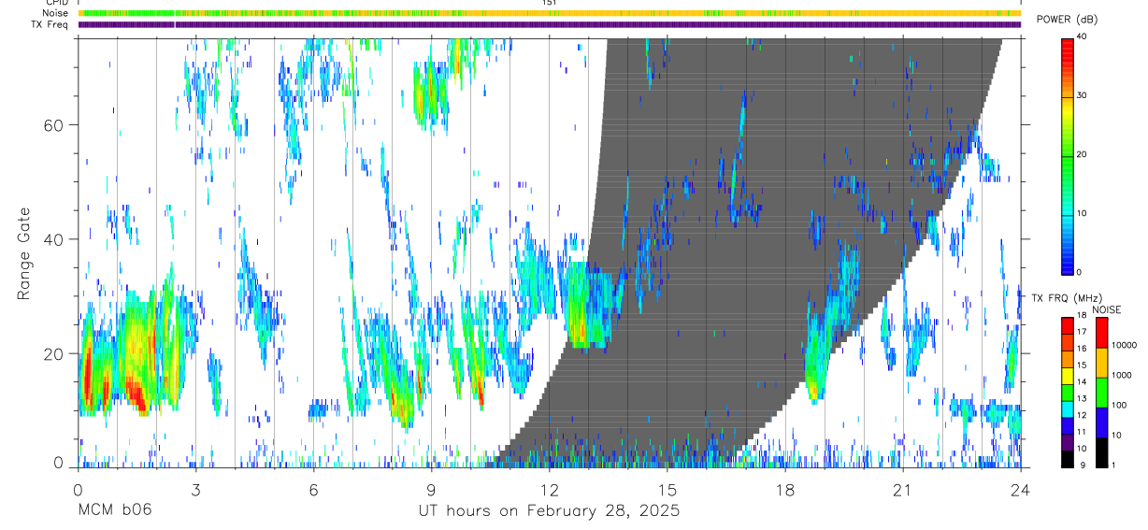Image resolution: width=1148 pixels, height=530 pixels.
Task: Click the 'UT hours on February 28, 2025' axis title
Action: [x=549, y=510]
